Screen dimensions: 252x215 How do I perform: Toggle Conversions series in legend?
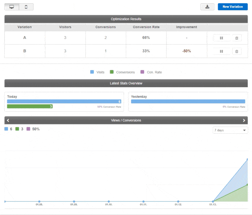coord(122,72)
